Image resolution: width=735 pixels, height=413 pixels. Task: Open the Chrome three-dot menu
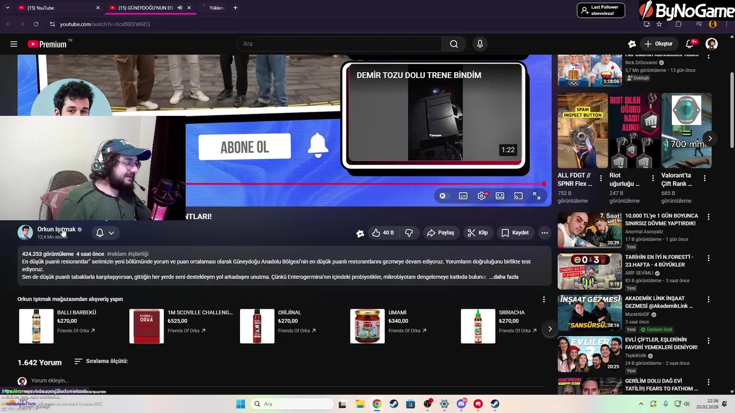[725, 24]
